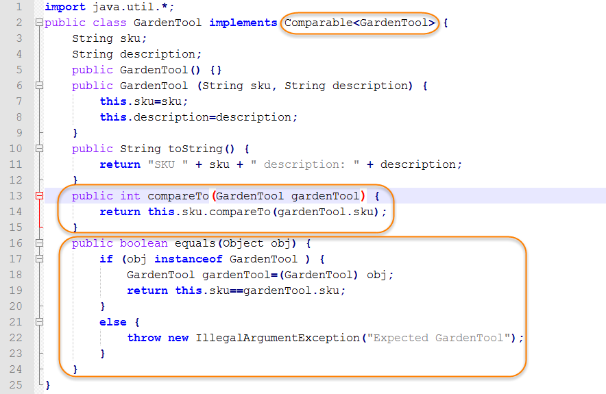Click line number 13 in the margin
606x394 pixels.
pos(16,196)
